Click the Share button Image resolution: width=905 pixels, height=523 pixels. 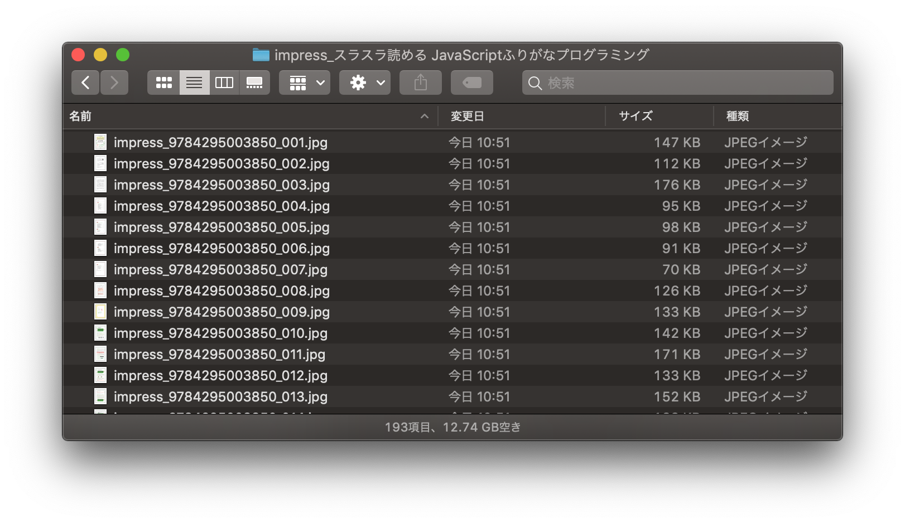pyautogui.click(x=421, y=83)
